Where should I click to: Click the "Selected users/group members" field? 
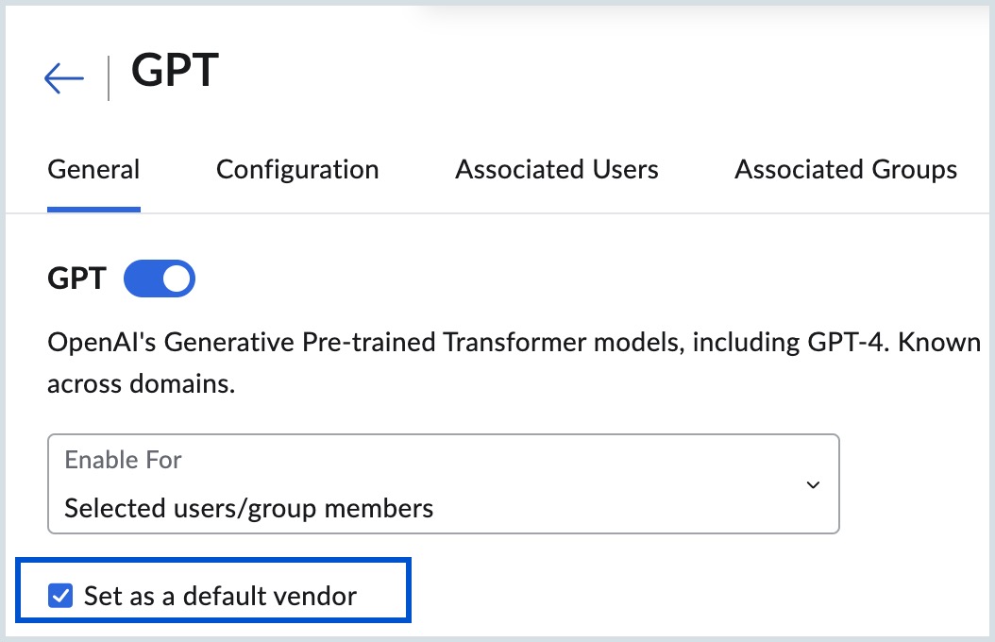247,508
